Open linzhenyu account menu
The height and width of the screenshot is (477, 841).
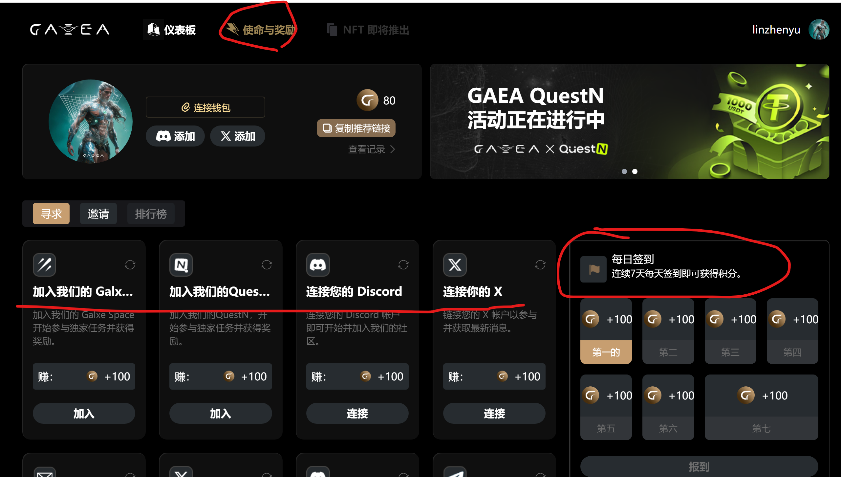tap(776, 30)
